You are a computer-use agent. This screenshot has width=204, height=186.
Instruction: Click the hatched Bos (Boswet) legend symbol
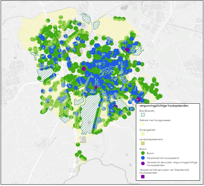(x=143, y=115)
